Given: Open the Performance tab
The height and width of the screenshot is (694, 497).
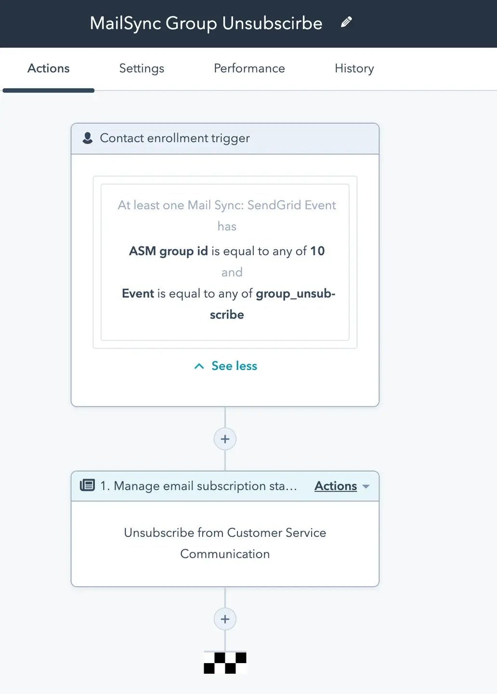Looking at the screenshot, I should tap(249, 68).
